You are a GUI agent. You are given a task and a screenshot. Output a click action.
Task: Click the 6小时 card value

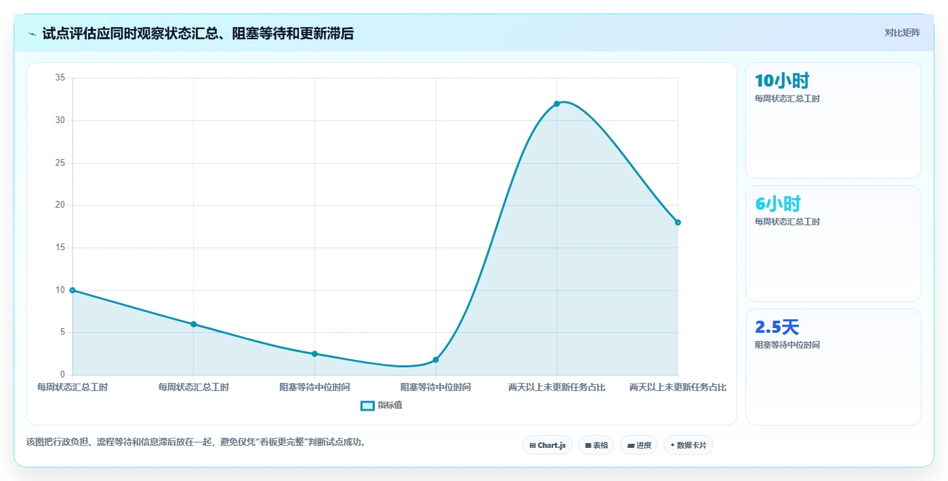778,204
